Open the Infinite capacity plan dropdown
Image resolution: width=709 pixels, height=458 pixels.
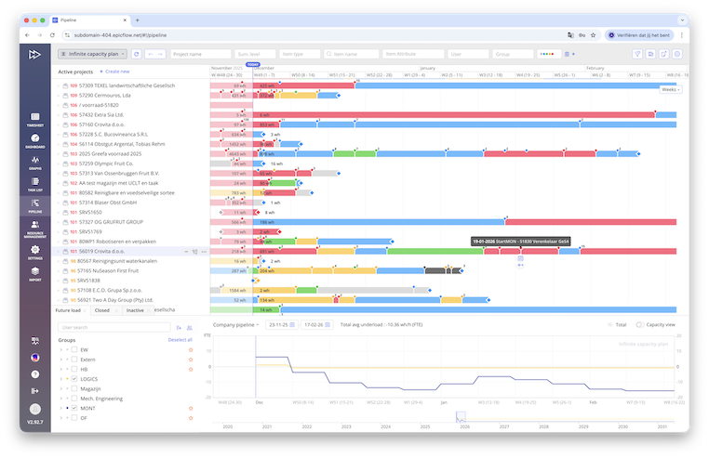pyautogui.click(x=93, y=54)
